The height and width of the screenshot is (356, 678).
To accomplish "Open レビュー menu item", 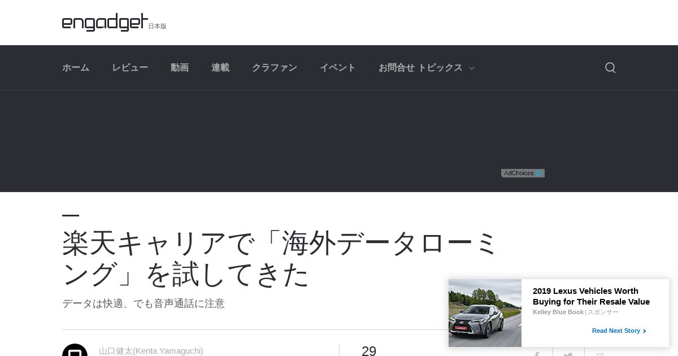I will 130,68.
